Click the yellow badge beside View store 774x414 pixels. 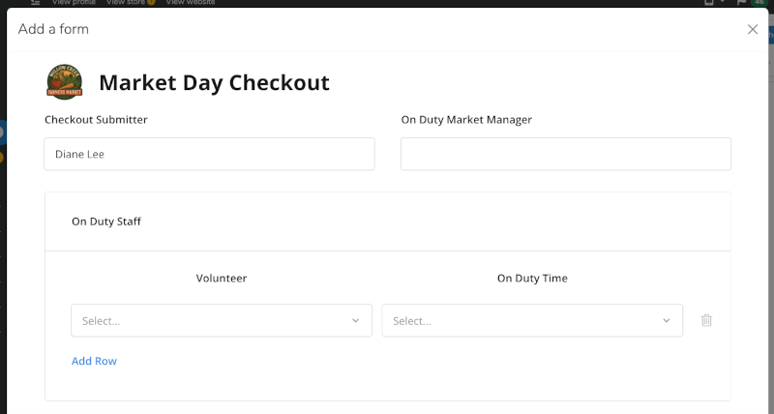tap(151, 3)
